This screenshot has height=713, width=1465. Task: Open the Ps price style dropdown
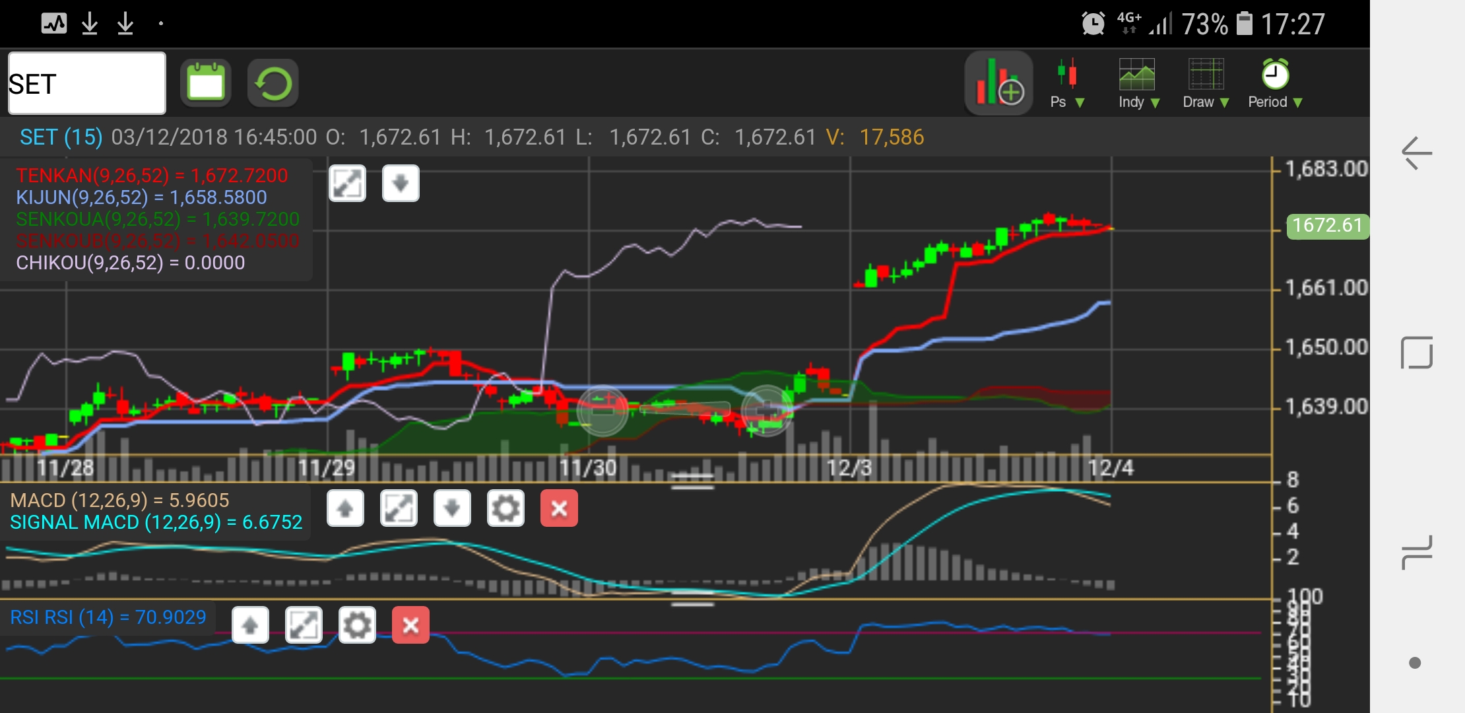pyautogui.click(x=1067, y=83)
